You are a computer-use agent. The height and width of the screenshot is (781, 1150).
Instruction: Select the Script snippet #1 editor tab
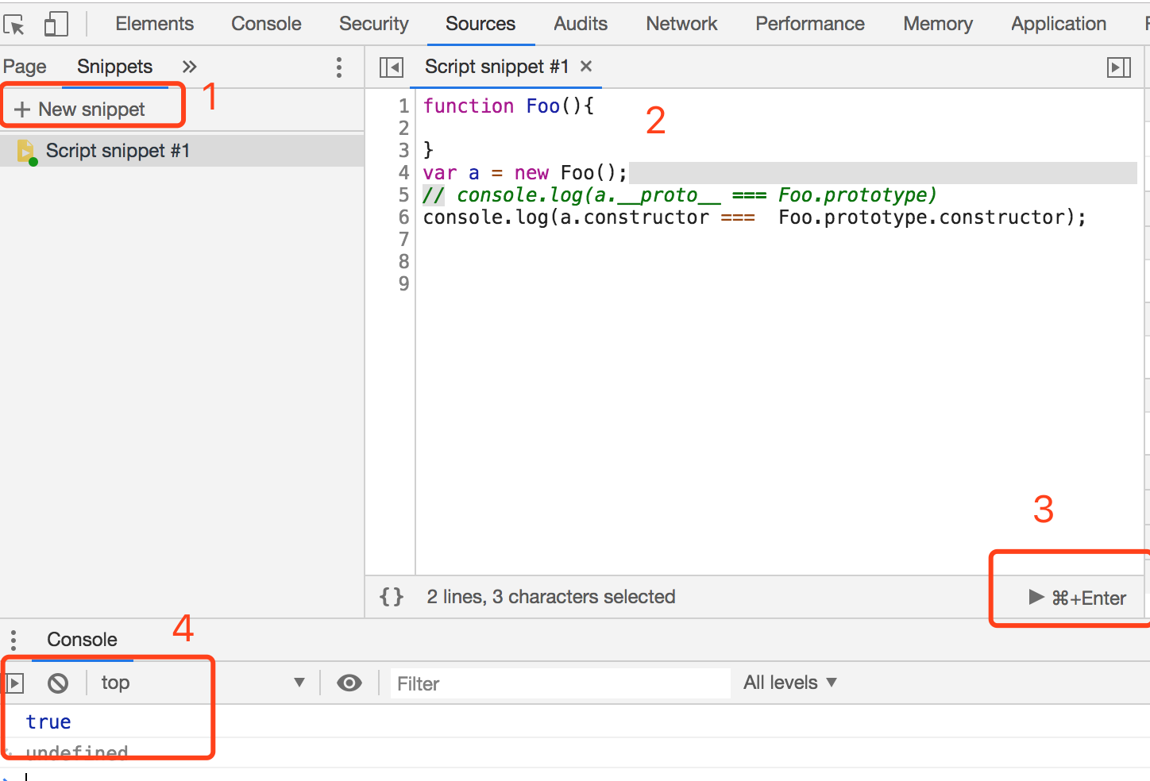(x=496, y=67)
